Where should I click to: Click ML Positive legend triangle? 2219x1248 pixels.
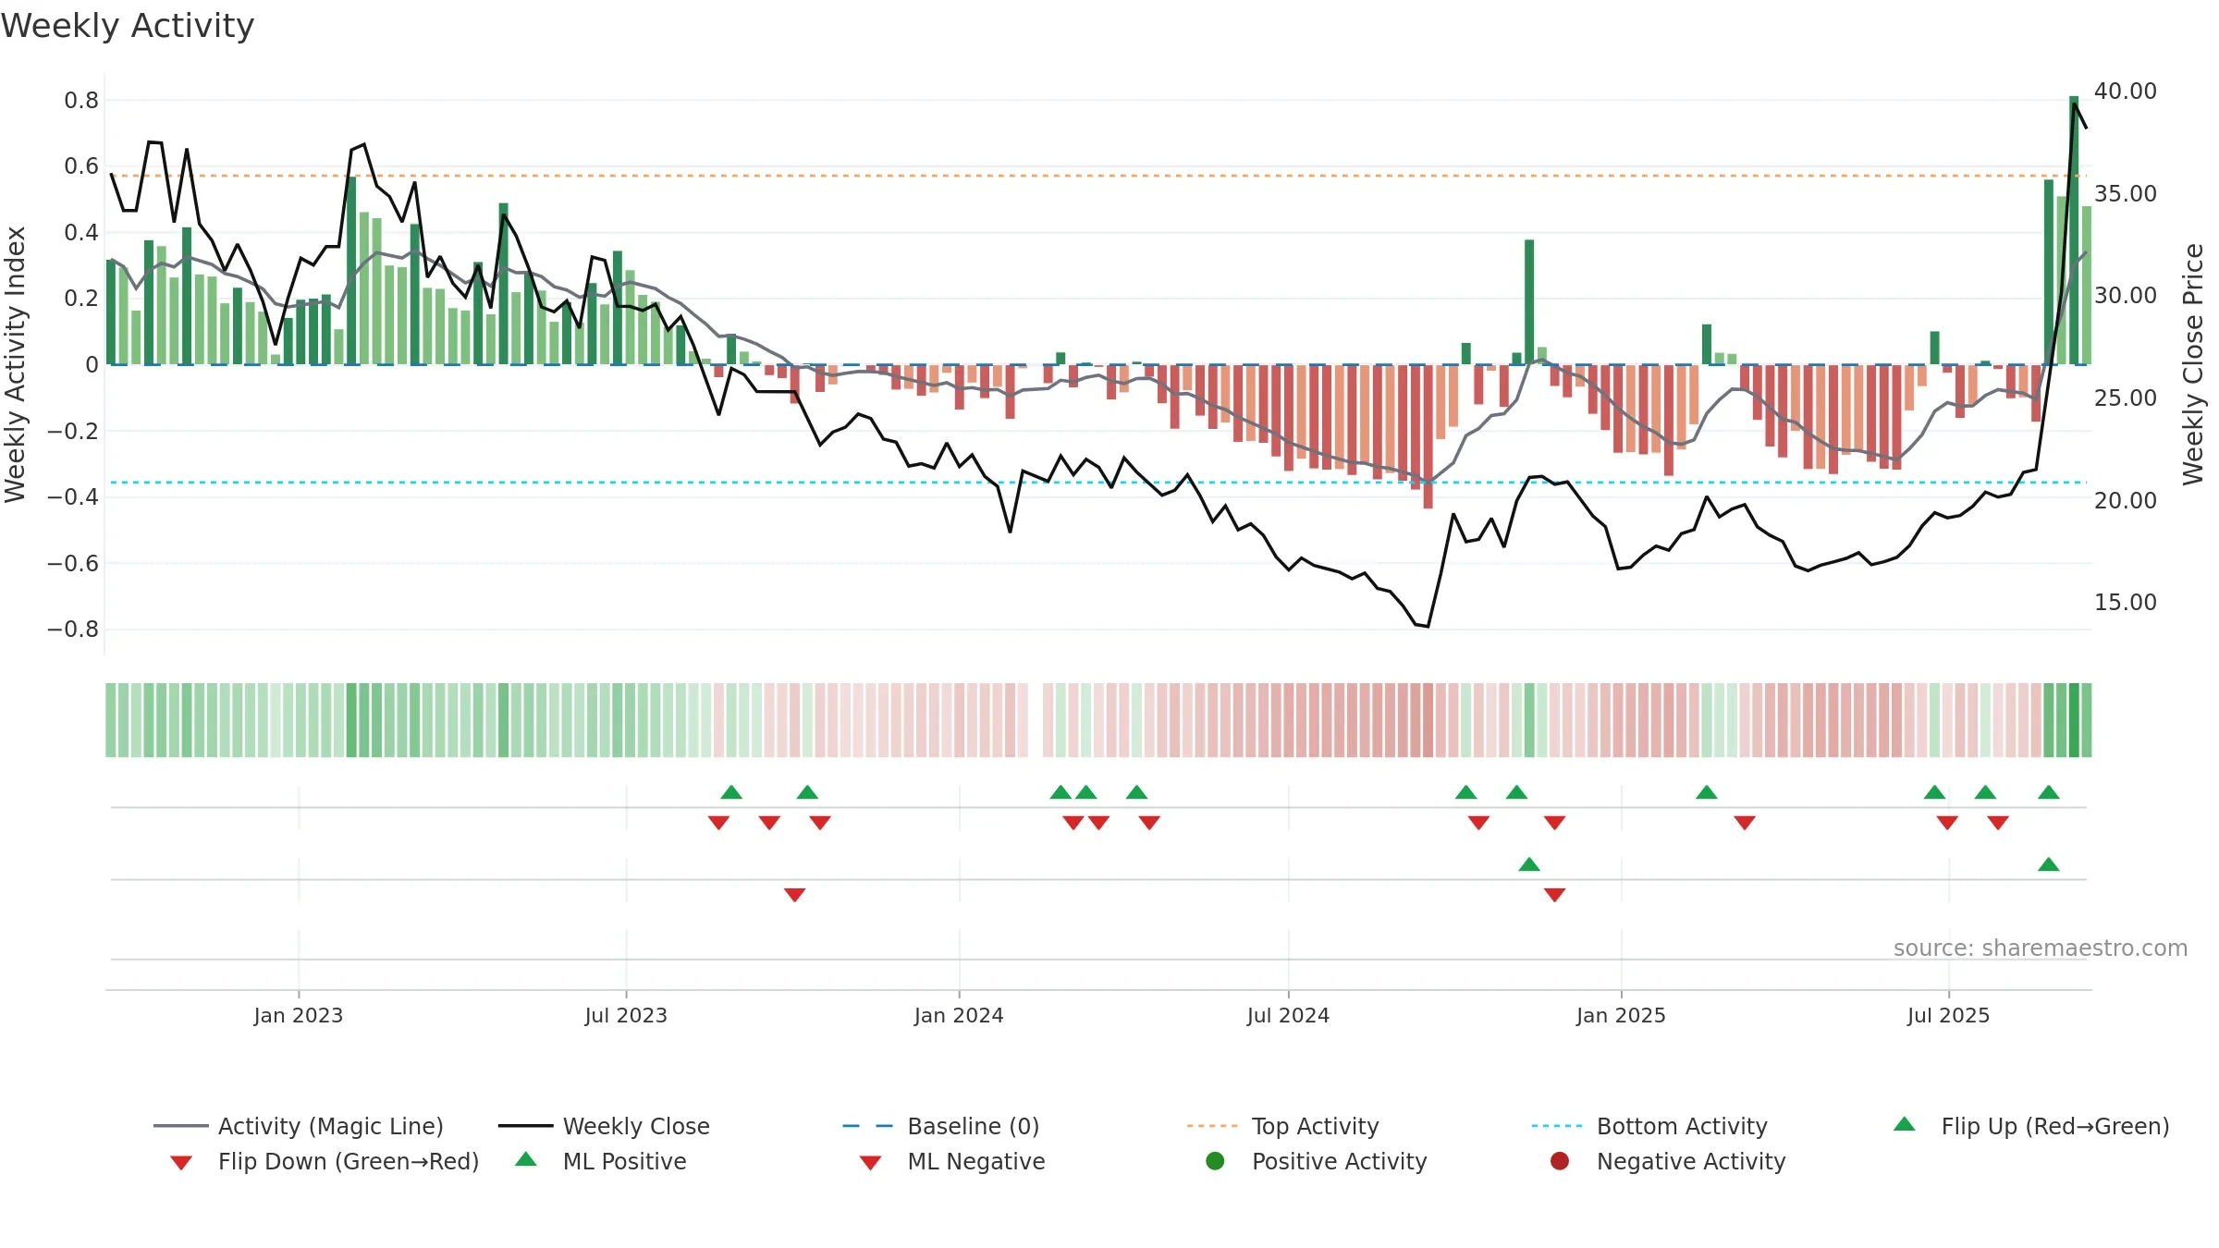[526, 1159]
